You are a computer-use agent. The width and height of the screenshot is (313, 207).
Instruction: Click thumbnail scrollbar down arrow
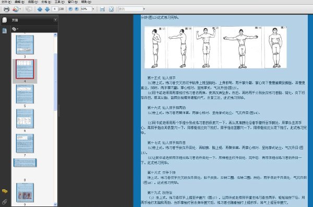click(x=55, y=204)
